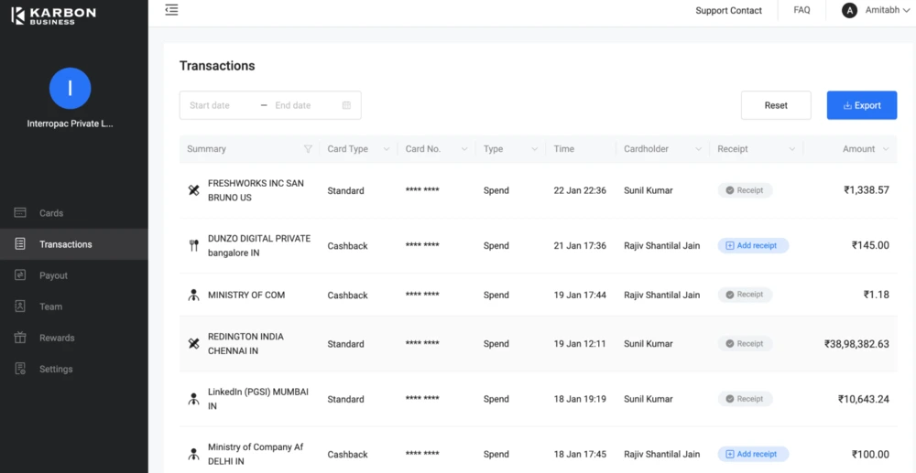Viewport: 916px width, 473px height.
Task: Click the ₹38,98,382.63 amount
Action: [856, 344]
